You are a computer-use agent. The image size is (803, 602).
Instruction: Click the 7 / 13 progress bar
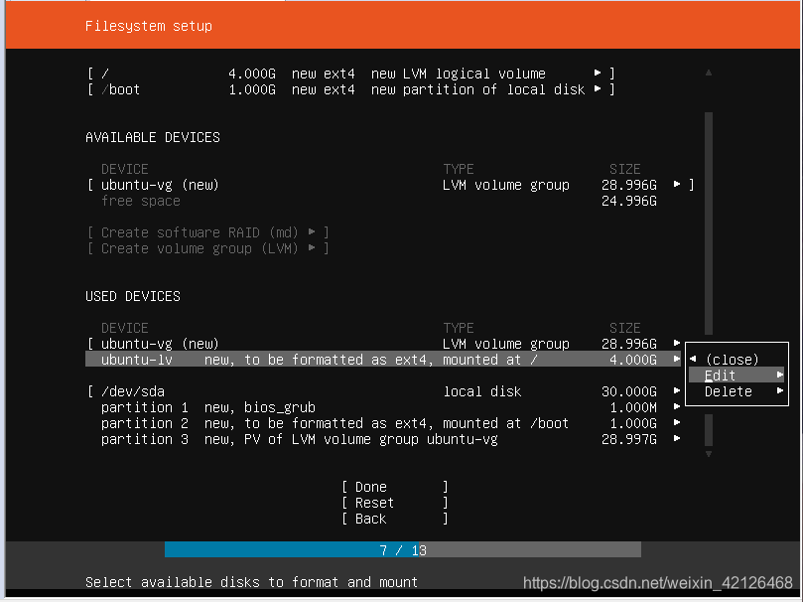coord(403,549)
